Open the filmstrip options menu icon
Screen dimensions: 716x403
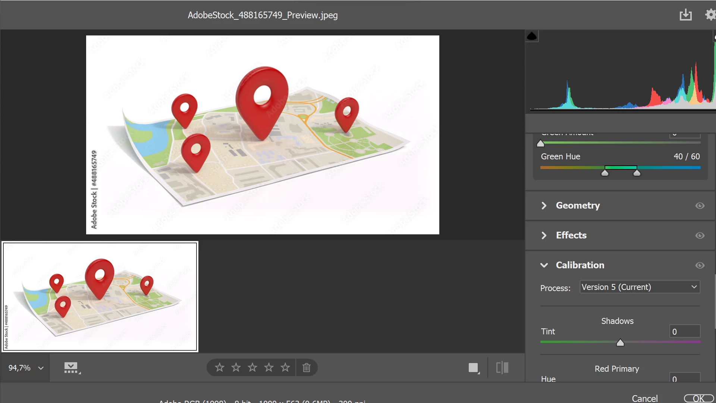tap(72, 368)
